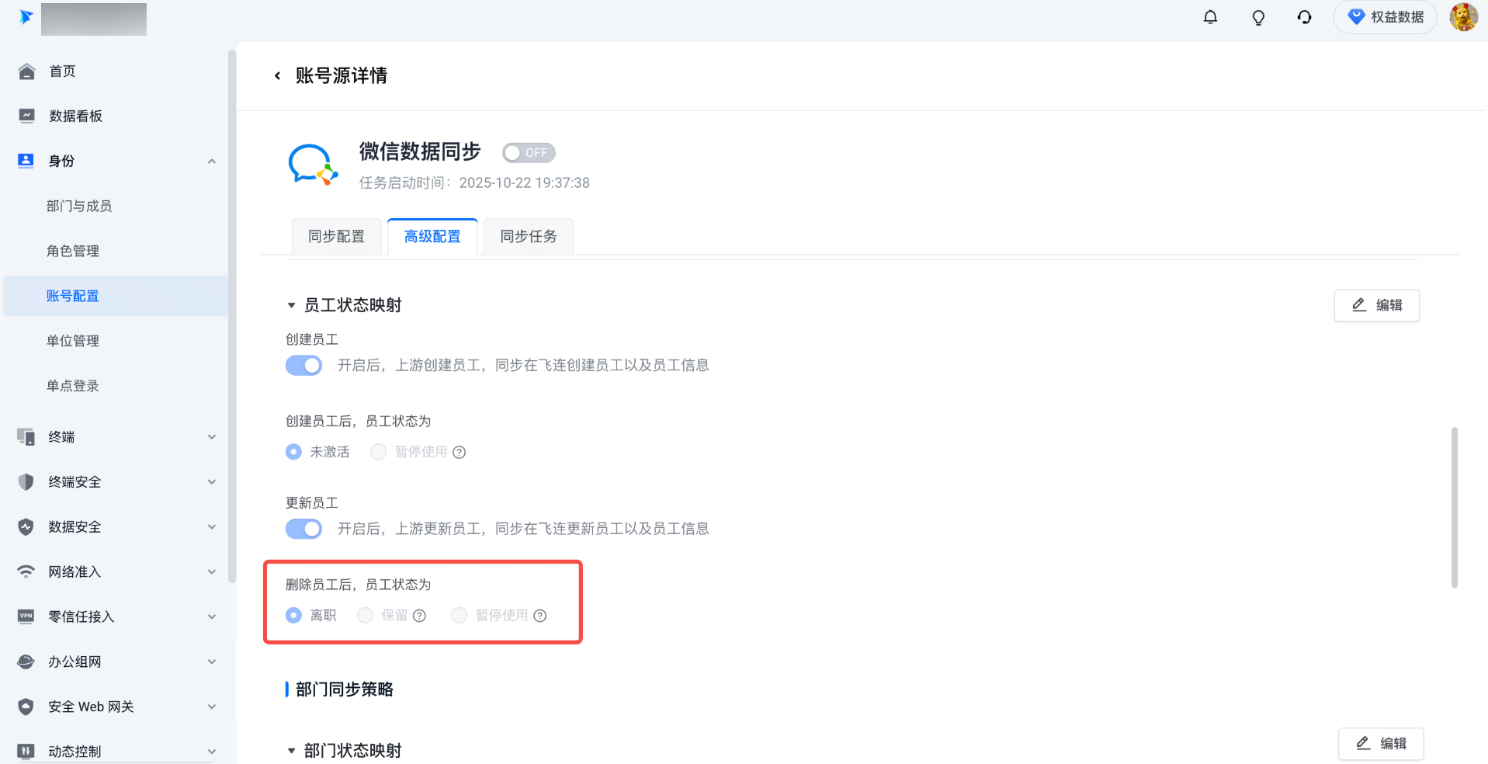This screenshot has width=1488, height=764.
Task: Click the 首页 home icon
Action: (26, 71)
